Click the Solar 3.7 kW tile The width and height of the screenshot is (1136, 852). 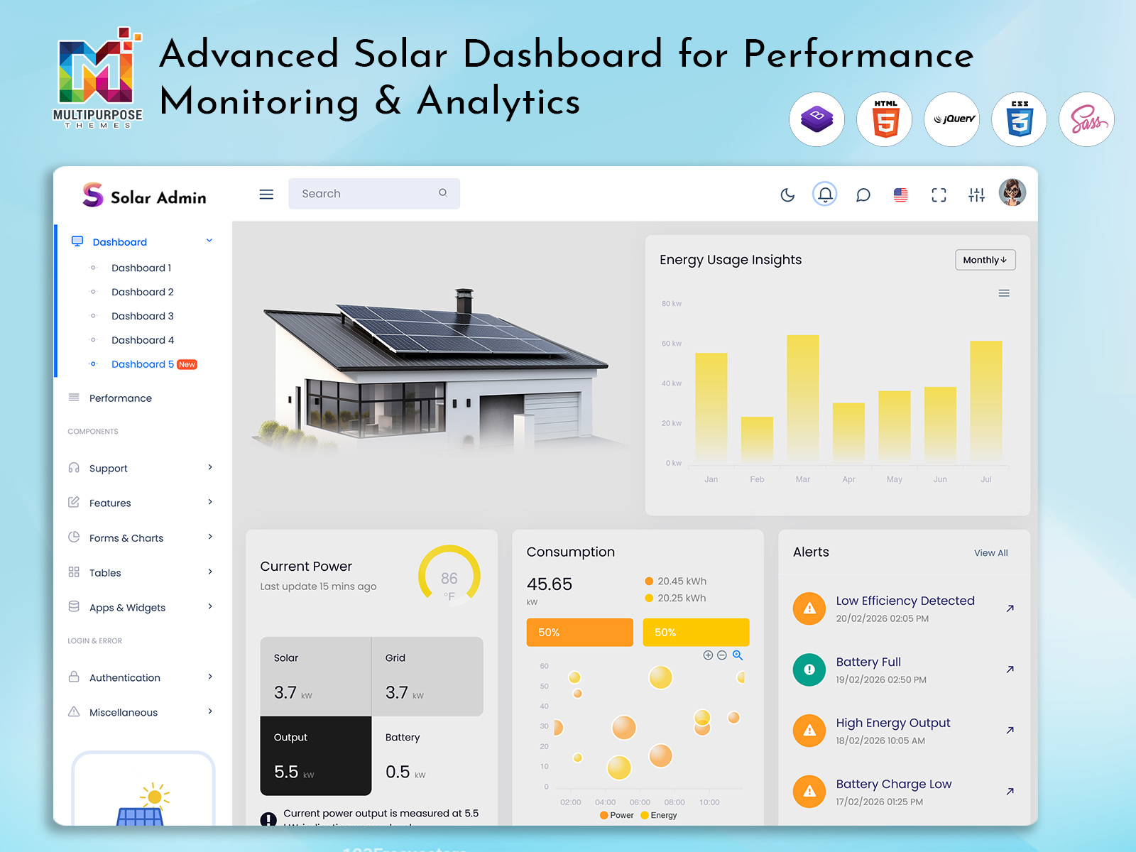[316, 677]
